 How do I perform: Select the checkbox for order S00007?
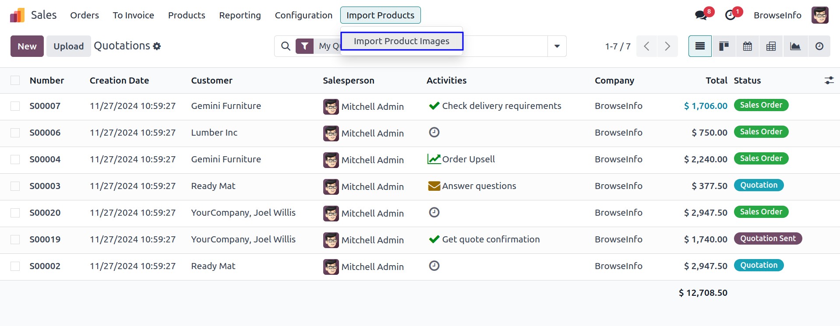[x=15, y=106]
